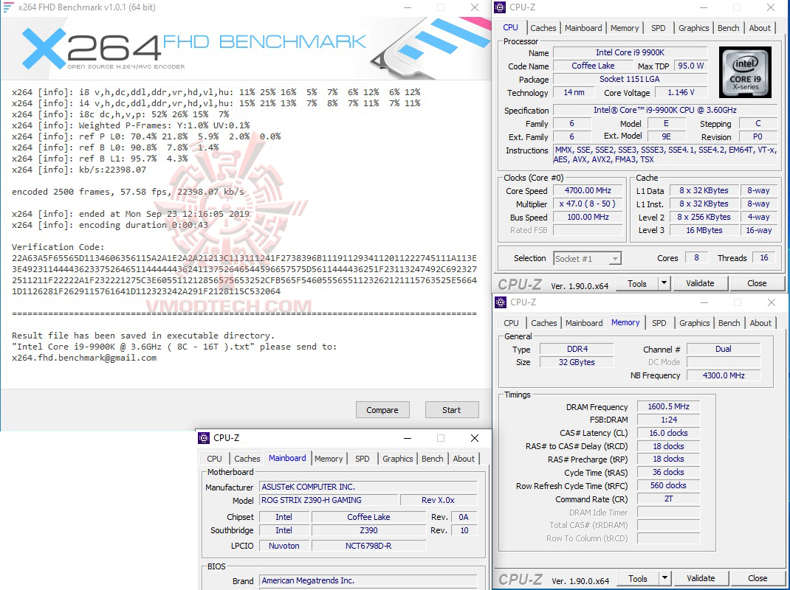The width and height of the screenshot is (790, 590).
Task: Open Memory tab in the Mainboard CPU-Z window
Action: [329, 459]
